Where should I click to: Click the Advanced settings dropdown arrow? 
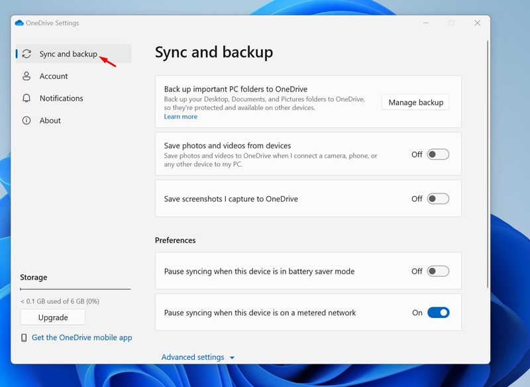point(232,358)
